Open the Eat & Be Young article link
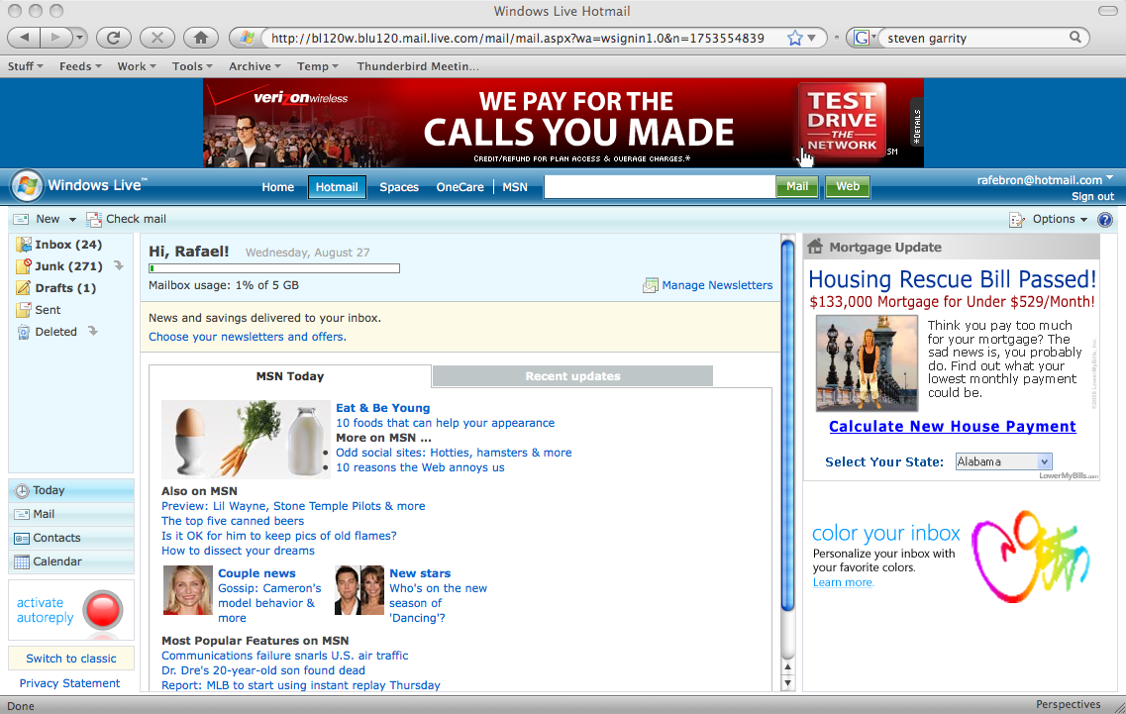The height and width of the screenshot is (714, 1126). pos(382,408)
